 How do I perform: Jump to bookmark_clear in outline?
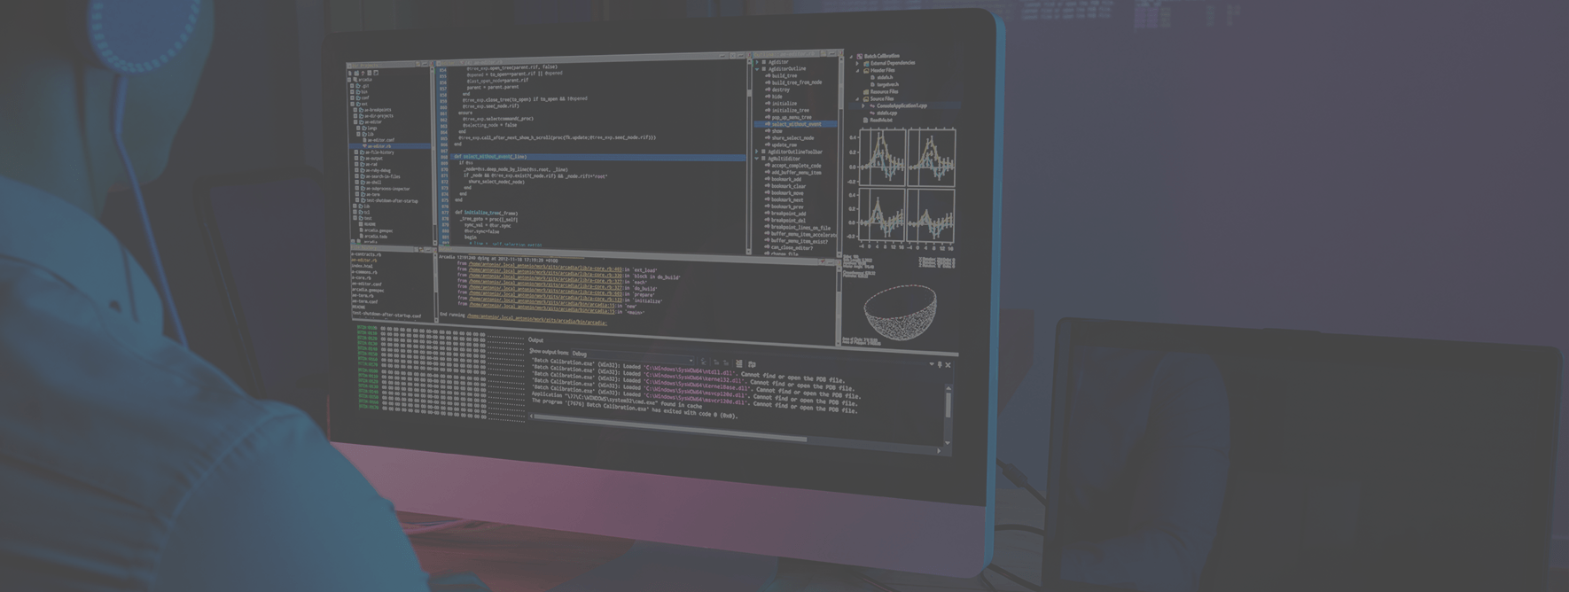[788, 186]
